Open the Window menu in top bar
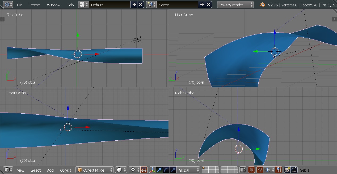Image resolution: width=337 pixels, height=174 pixels. coord(53,5)
